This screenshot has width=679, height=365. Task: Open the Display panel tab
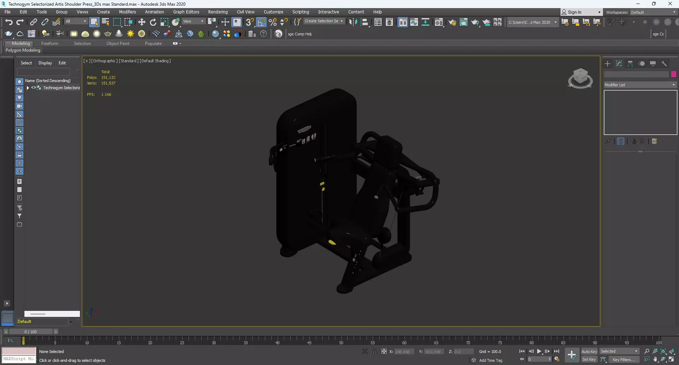[x=653, y=64]
